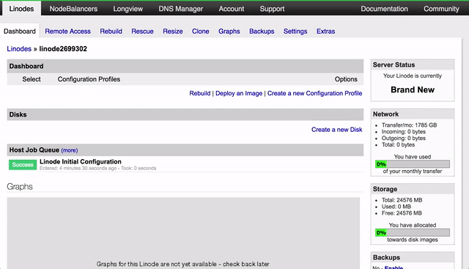Open the Account menu item

pyautogui.click(x=232, y=9)
